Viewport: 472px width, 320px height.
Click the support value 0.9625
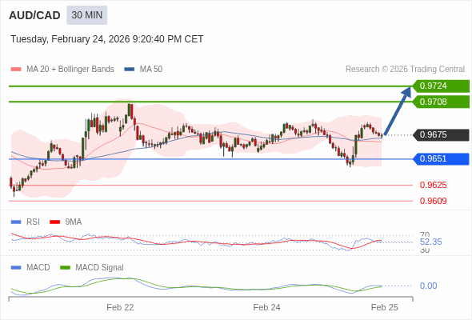point(433,185)
